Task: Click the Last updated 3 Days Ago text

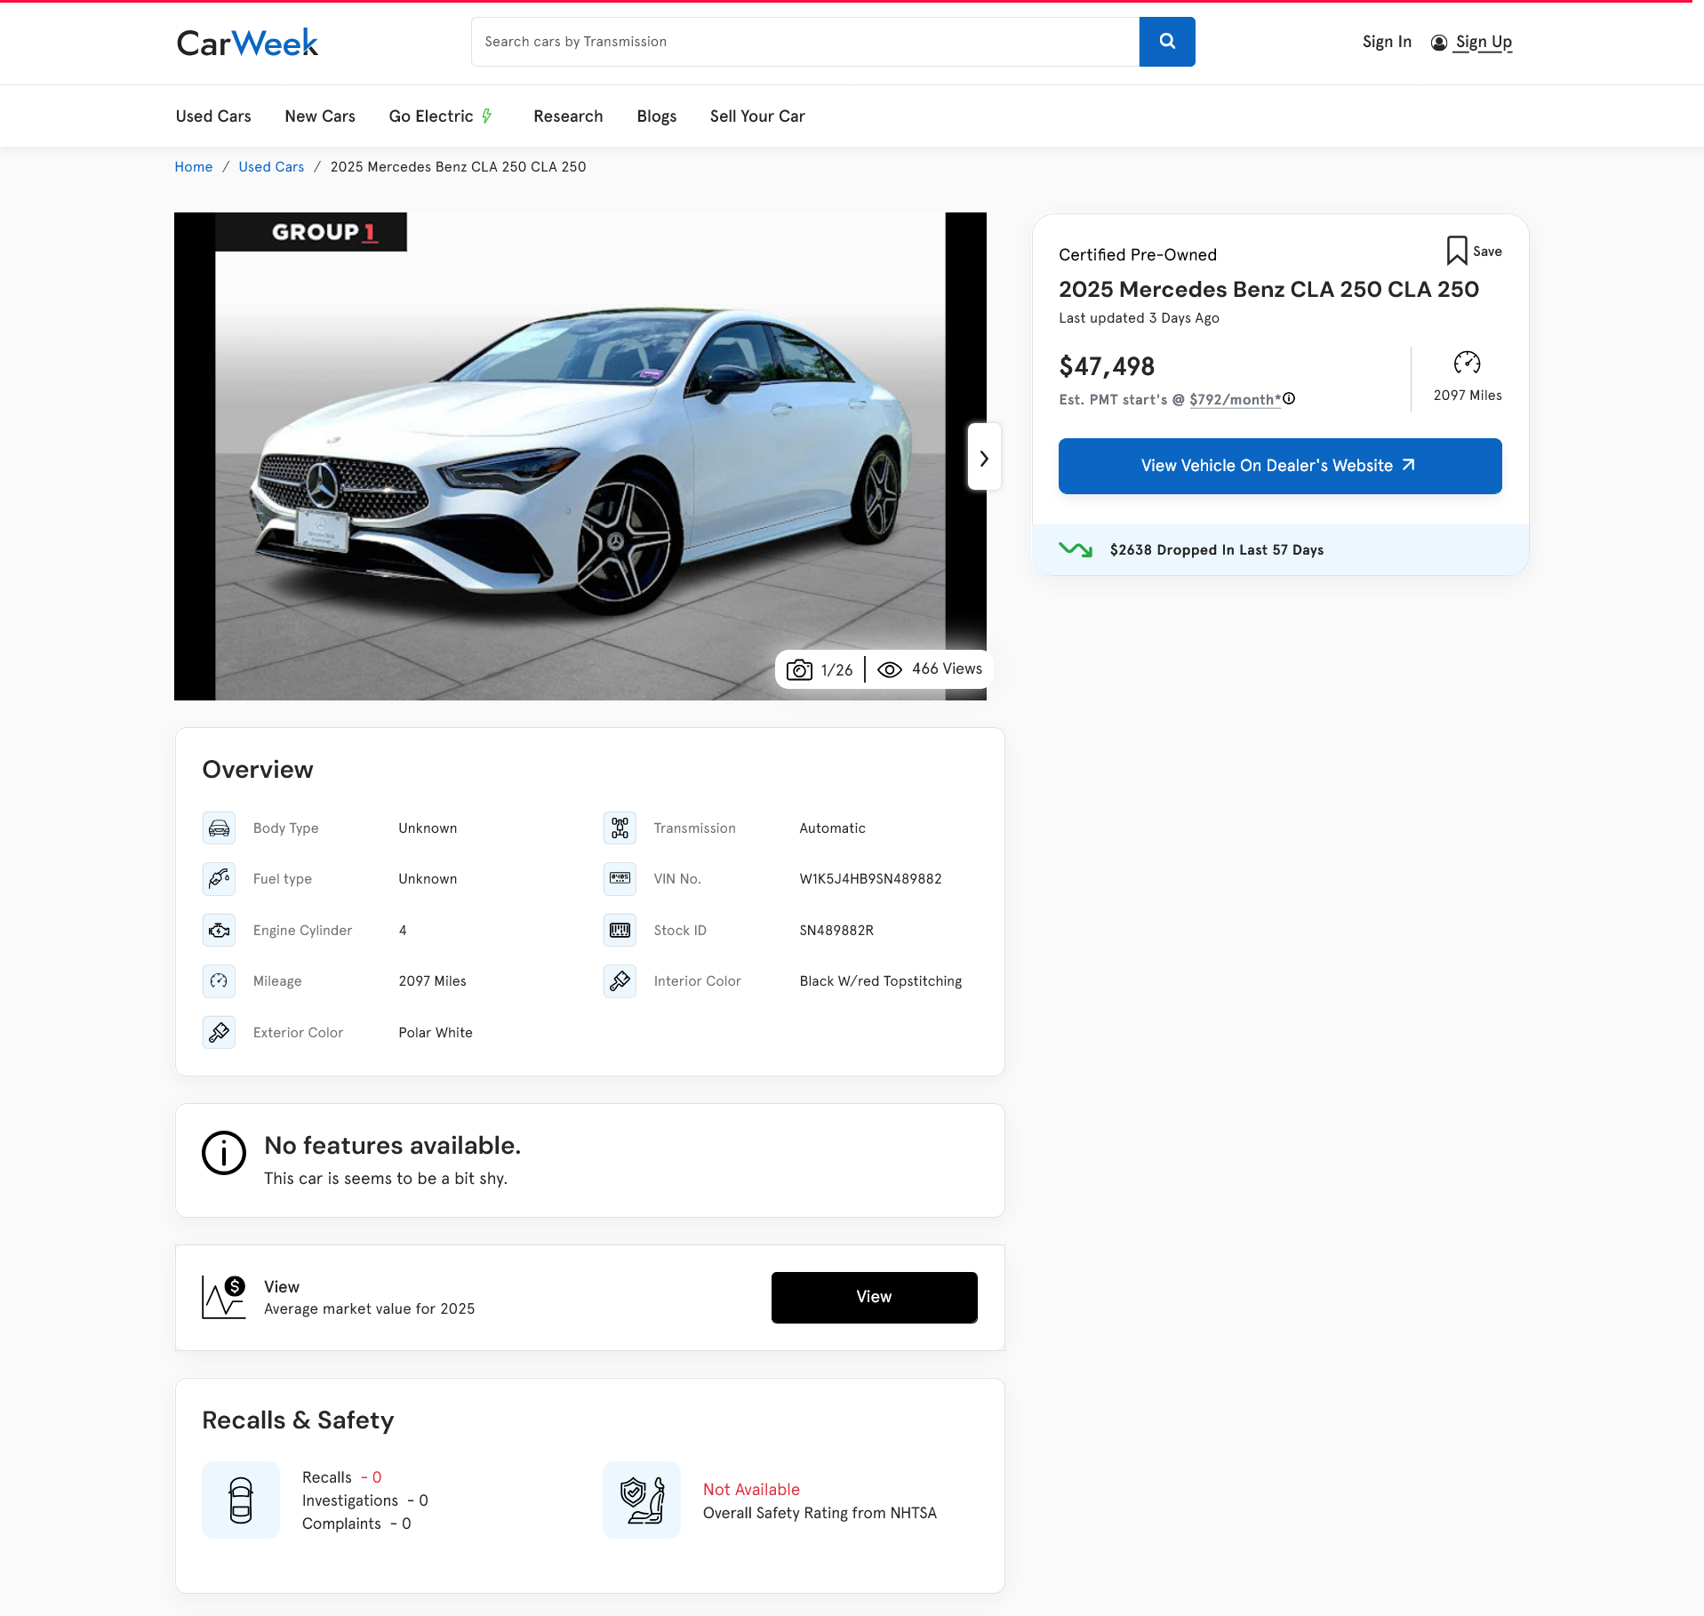Action: click(1139, 318)
